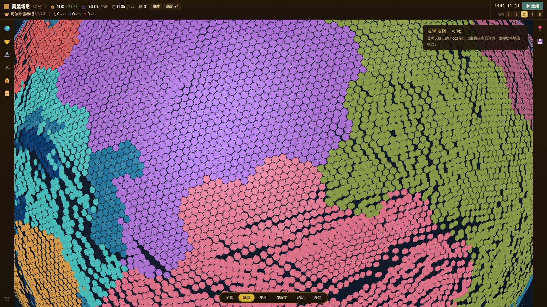Click the 行 administrative points value
The width and height of the screenshot is (547, 307).
[59, 14]
